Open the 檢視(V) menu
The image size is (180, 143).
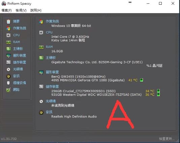tap(21, 10)
